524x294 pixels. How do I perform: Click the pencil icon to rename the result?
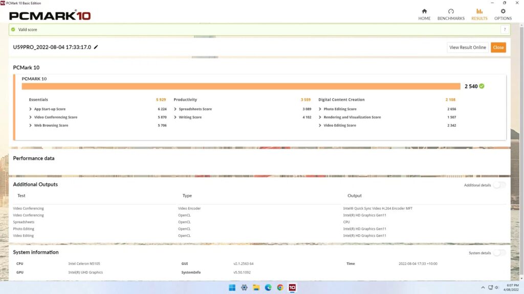(x=96, y=47)
